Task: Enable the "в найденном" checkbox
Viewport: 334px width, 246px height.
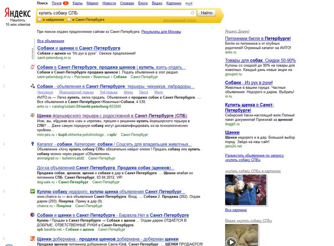Action: click(39, 20)
